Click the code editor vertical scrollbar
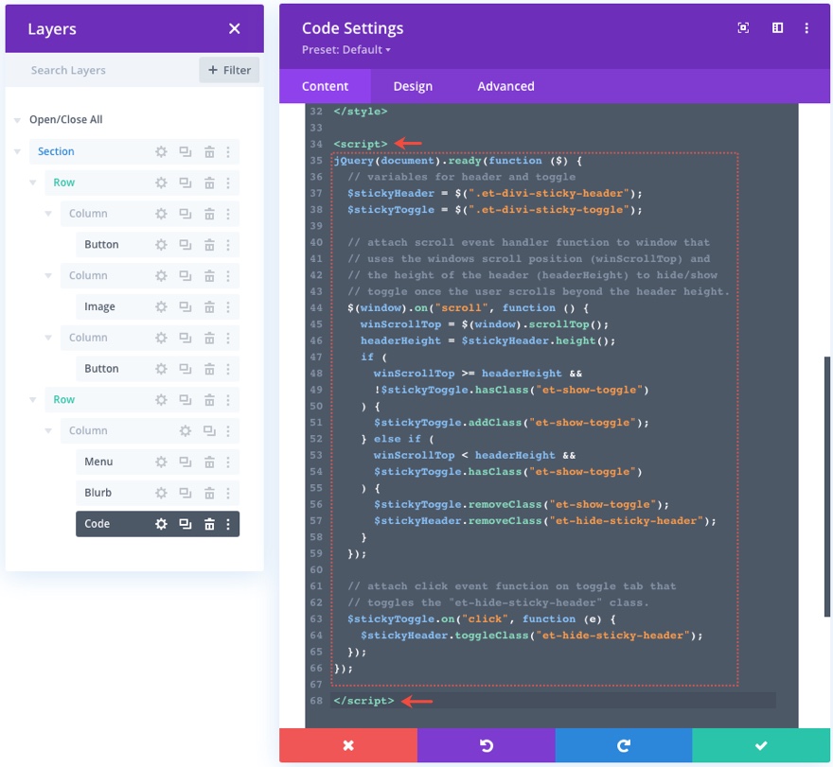The image size is (833, 767). pos(826,486)
